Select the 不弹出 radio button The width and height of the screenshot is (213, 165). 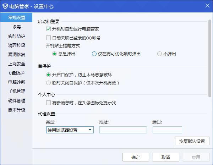159,54
